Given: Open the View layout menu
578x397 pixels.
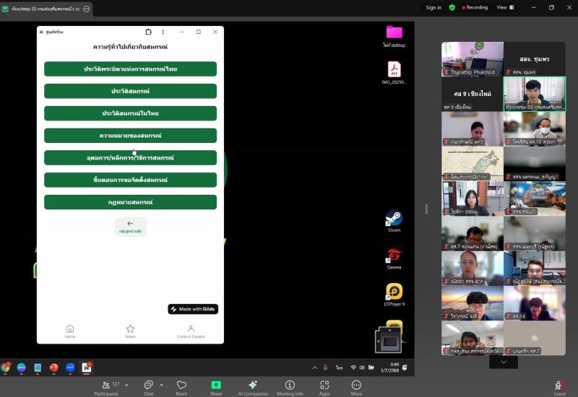Looking at the screenshot, I should pos(505,7).
